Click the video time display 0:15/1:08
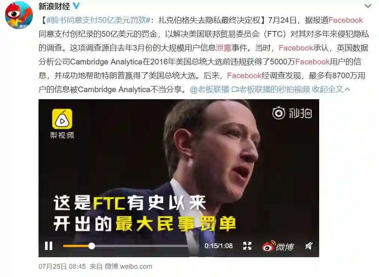 coord(218,246)
